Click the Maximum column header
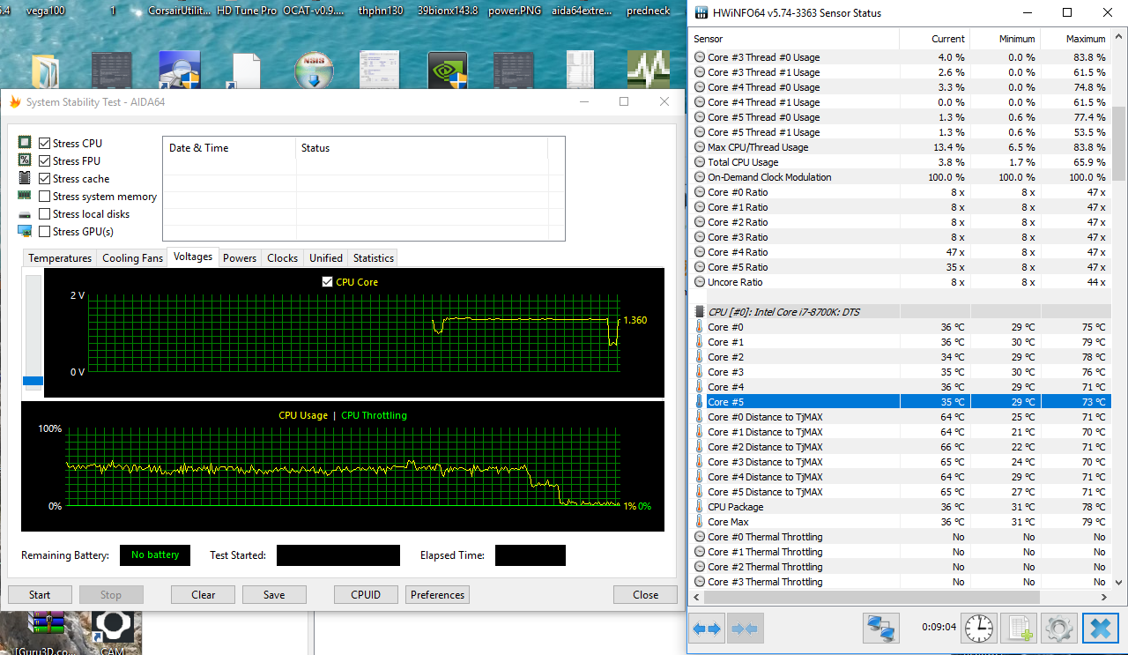The width and height of the screenshot is (1128, 655). tap(1075, 39)
